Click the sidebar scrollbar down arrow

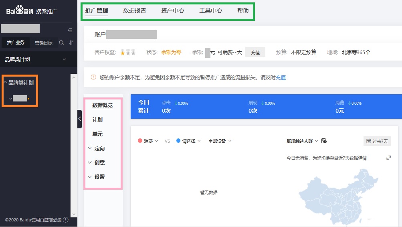tap(73, 214)
